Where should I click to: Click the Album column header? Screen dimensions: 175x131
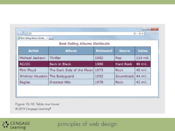[x=71, y=51]
